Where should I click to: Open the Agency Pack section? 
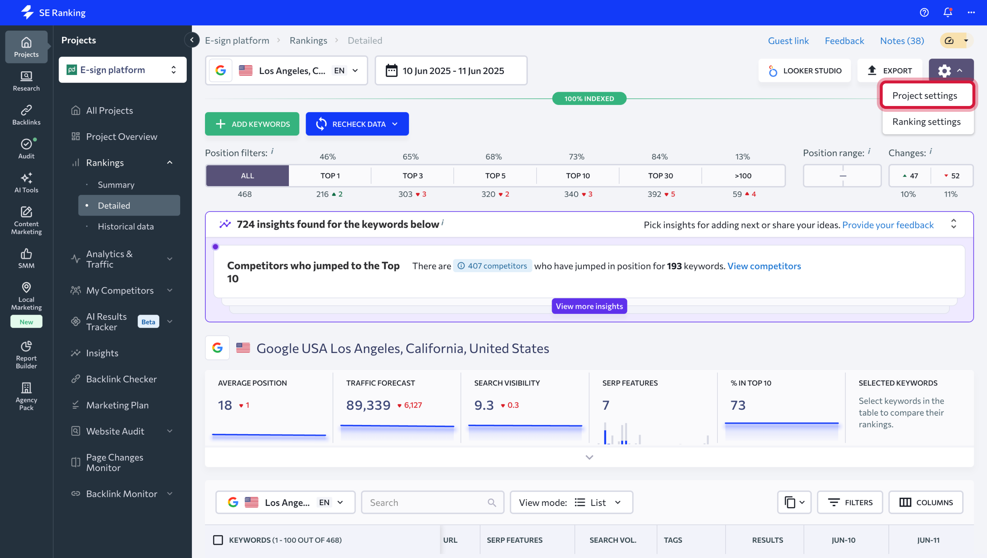26,396
